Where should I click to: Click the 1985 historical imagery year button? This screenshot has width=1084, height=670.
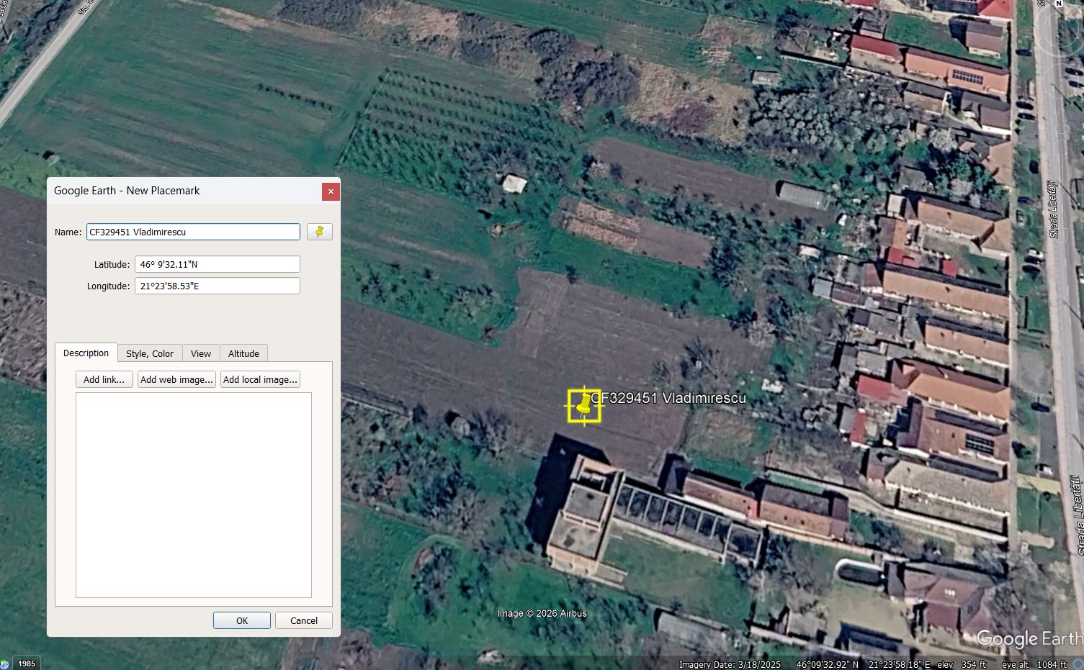[27, 664]
